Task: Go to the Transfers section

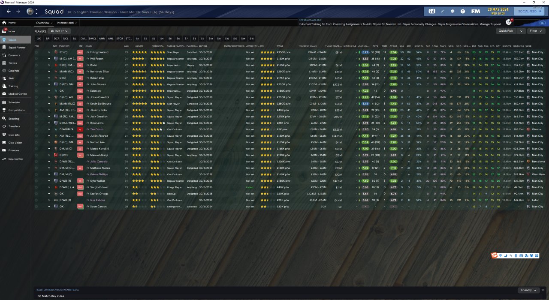Action: click(15, 126)
